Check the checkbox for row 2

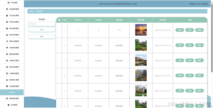59,45
